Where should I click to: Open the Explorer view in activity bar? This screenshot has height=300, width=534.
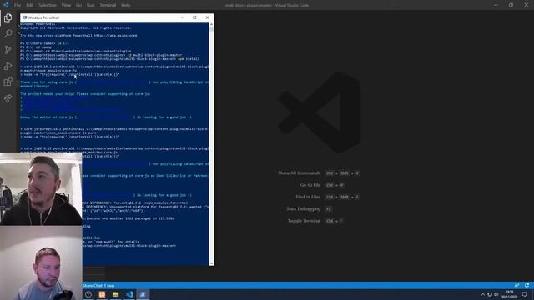8,17
